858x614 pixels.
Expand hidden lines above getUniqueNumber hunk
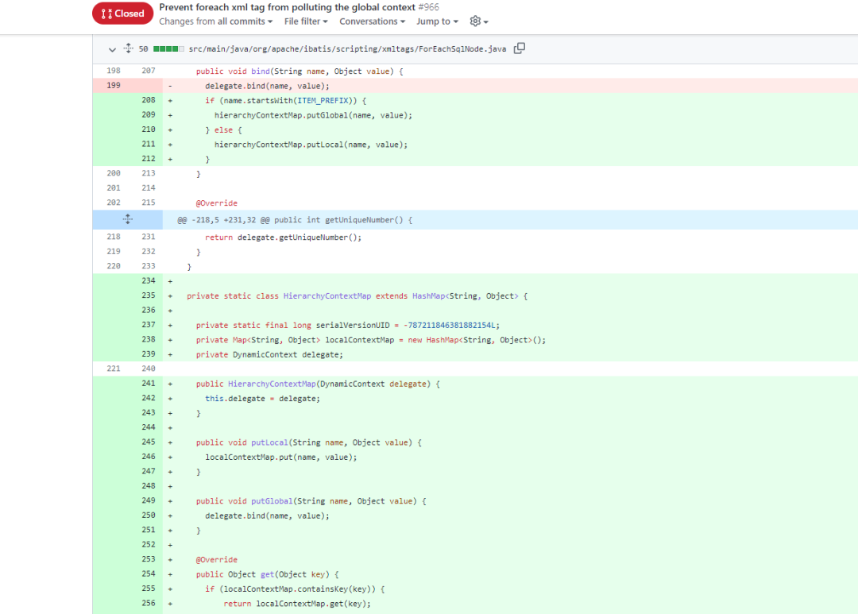tap(127, 219)
